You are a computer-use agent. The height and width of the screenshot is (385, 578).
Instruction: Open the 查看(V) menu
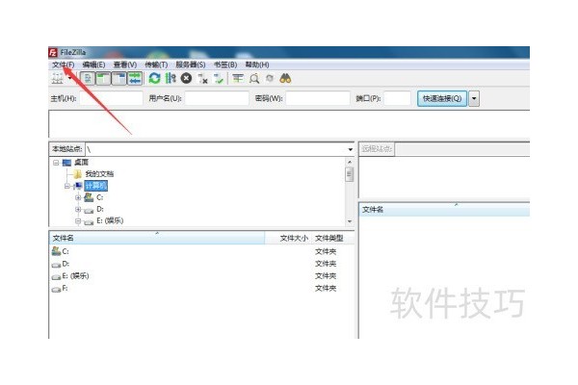[x=125, y=64]
